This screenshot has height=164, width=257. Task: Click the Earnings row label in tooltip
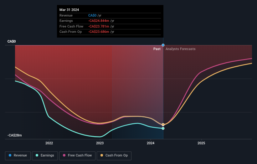coord(66,21)
